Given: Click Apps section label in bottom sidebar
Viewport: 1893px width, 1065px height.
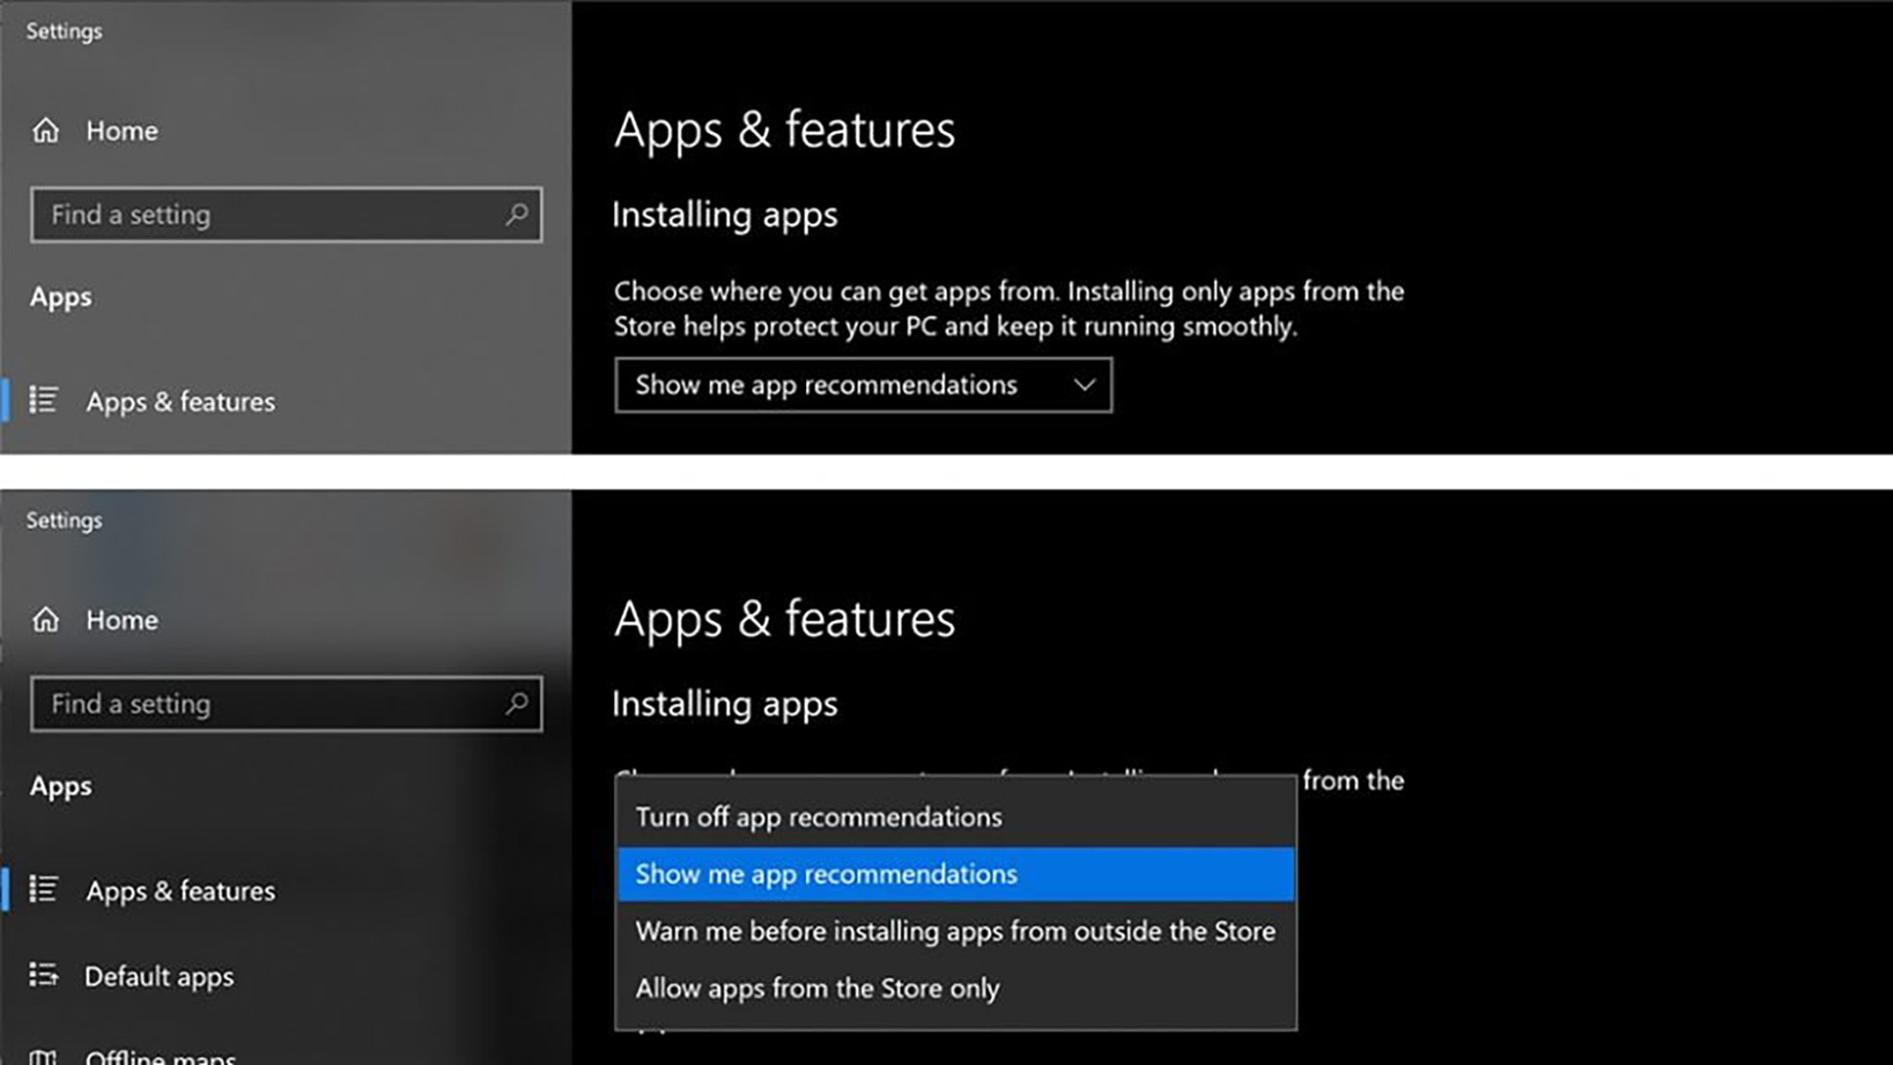Looking at the screenshot, I should (60, 786).
